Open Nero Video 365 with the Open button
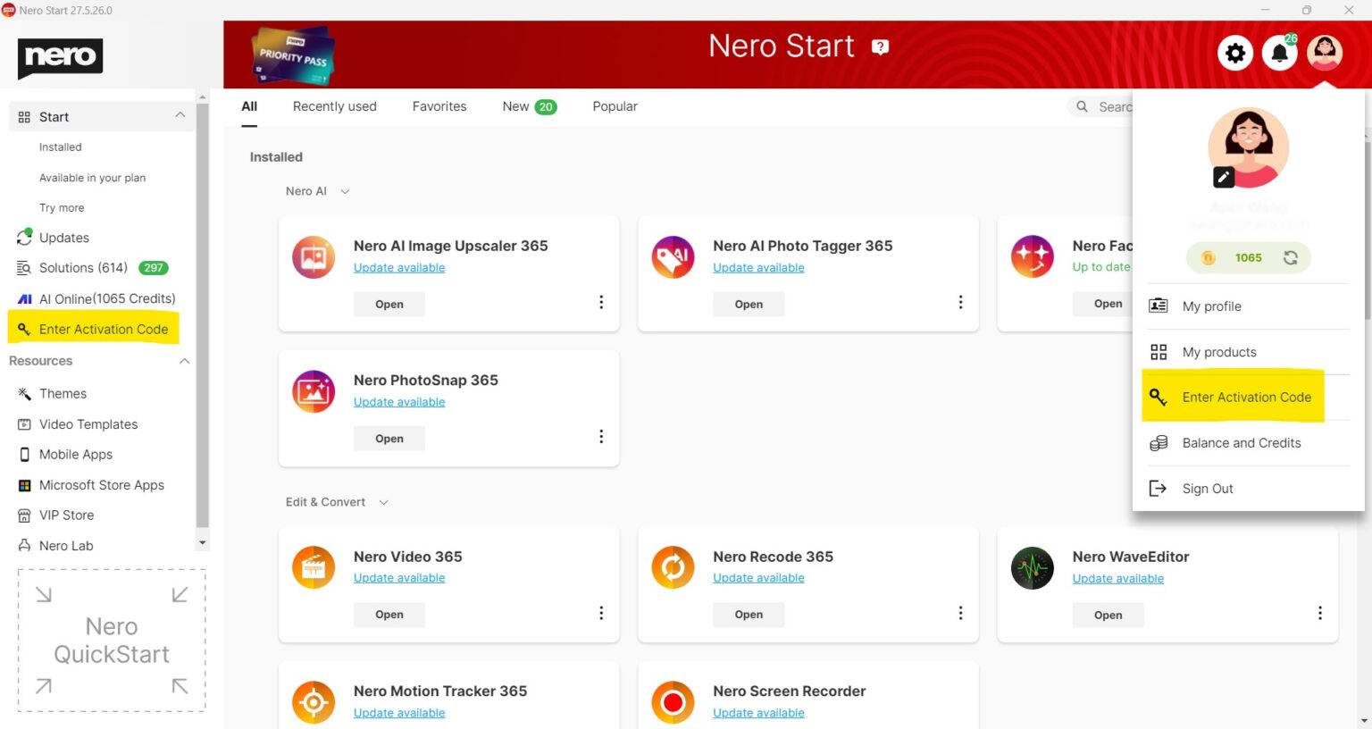This screenshot has width=1372, height=729. tap(389, 614)
